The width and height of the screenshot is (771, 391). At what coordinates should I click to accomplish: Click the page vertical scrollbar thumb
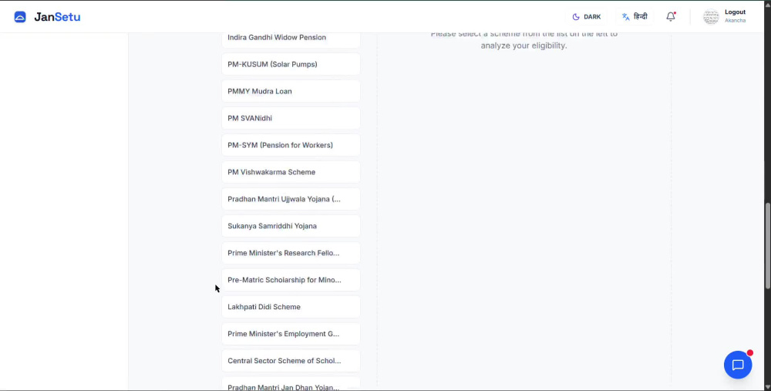point(768,245)
